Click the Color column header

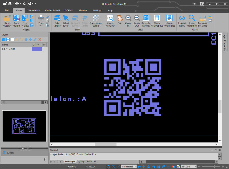[x=37, y=45]
